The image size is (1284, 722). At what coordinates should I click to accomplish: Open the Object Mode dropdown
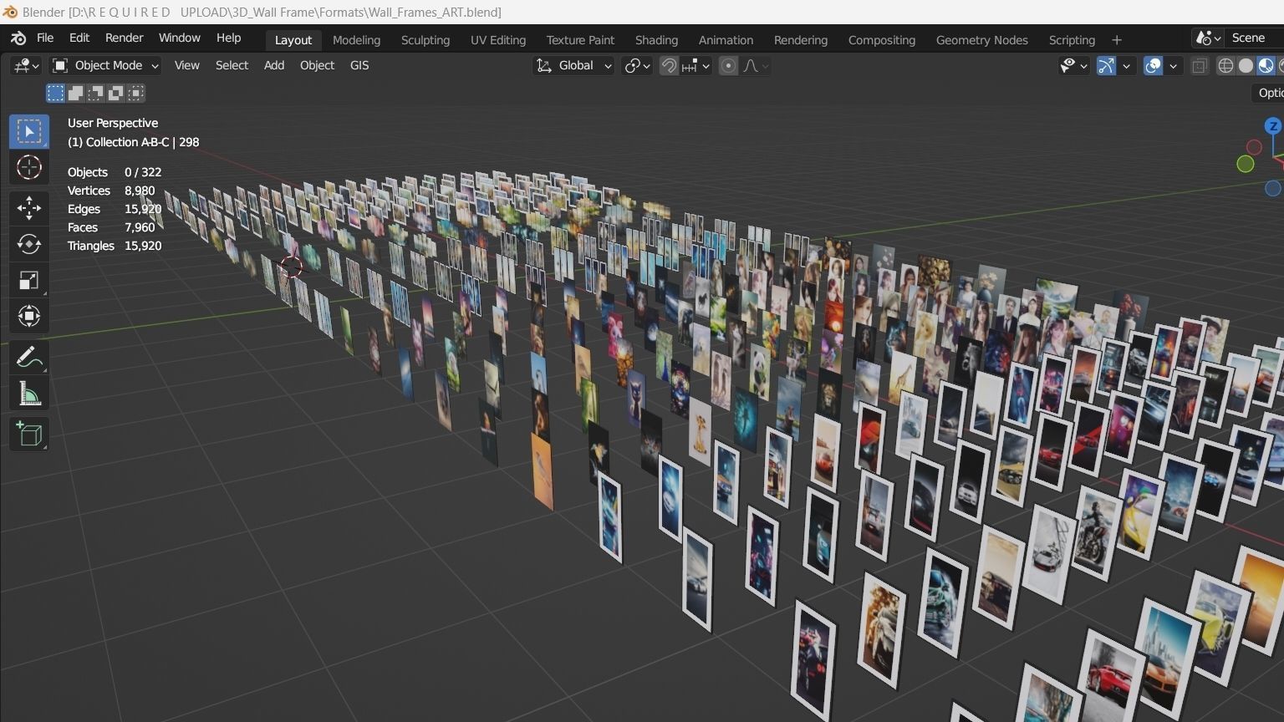(105, 66)
